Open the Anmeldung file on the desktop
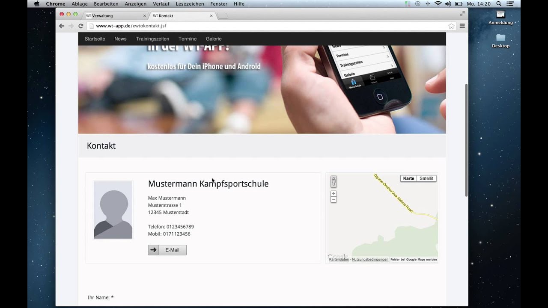This screenshot has width=548, height=308. [x=500, y=18]
